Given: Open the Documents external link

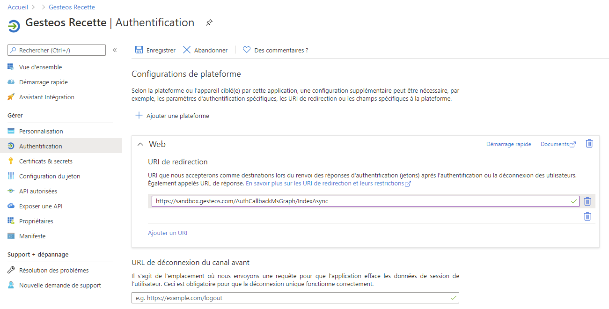Looking at the screenshot, I should [558, 144].
